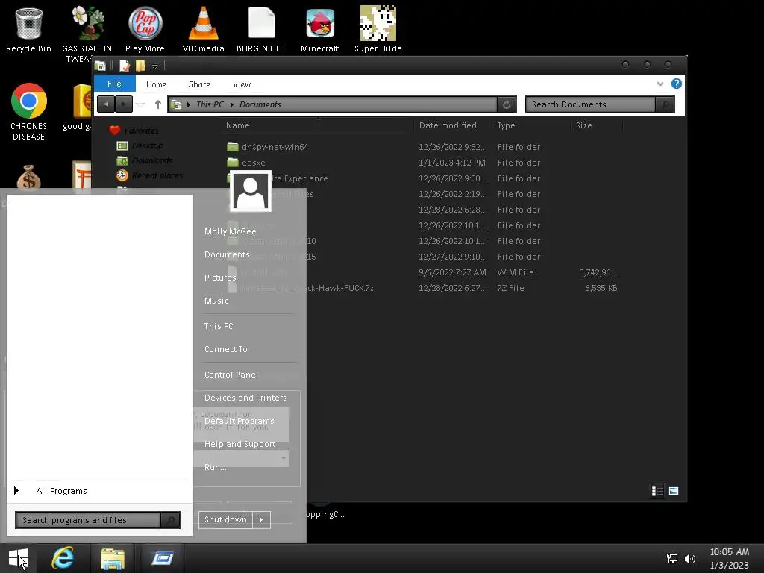The image size is (764, 573).
Task: Launch Super Hilda desktop icon
Action: [x=378, y=29]
